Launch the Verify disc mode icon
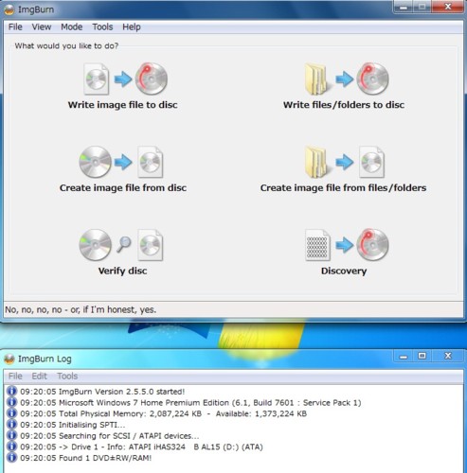 (121, 245)
